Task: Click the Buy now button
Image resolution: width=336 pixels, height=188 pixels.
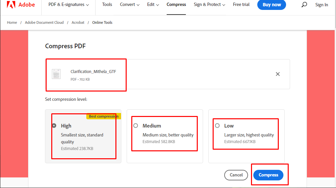Action: tap(272, 5)
